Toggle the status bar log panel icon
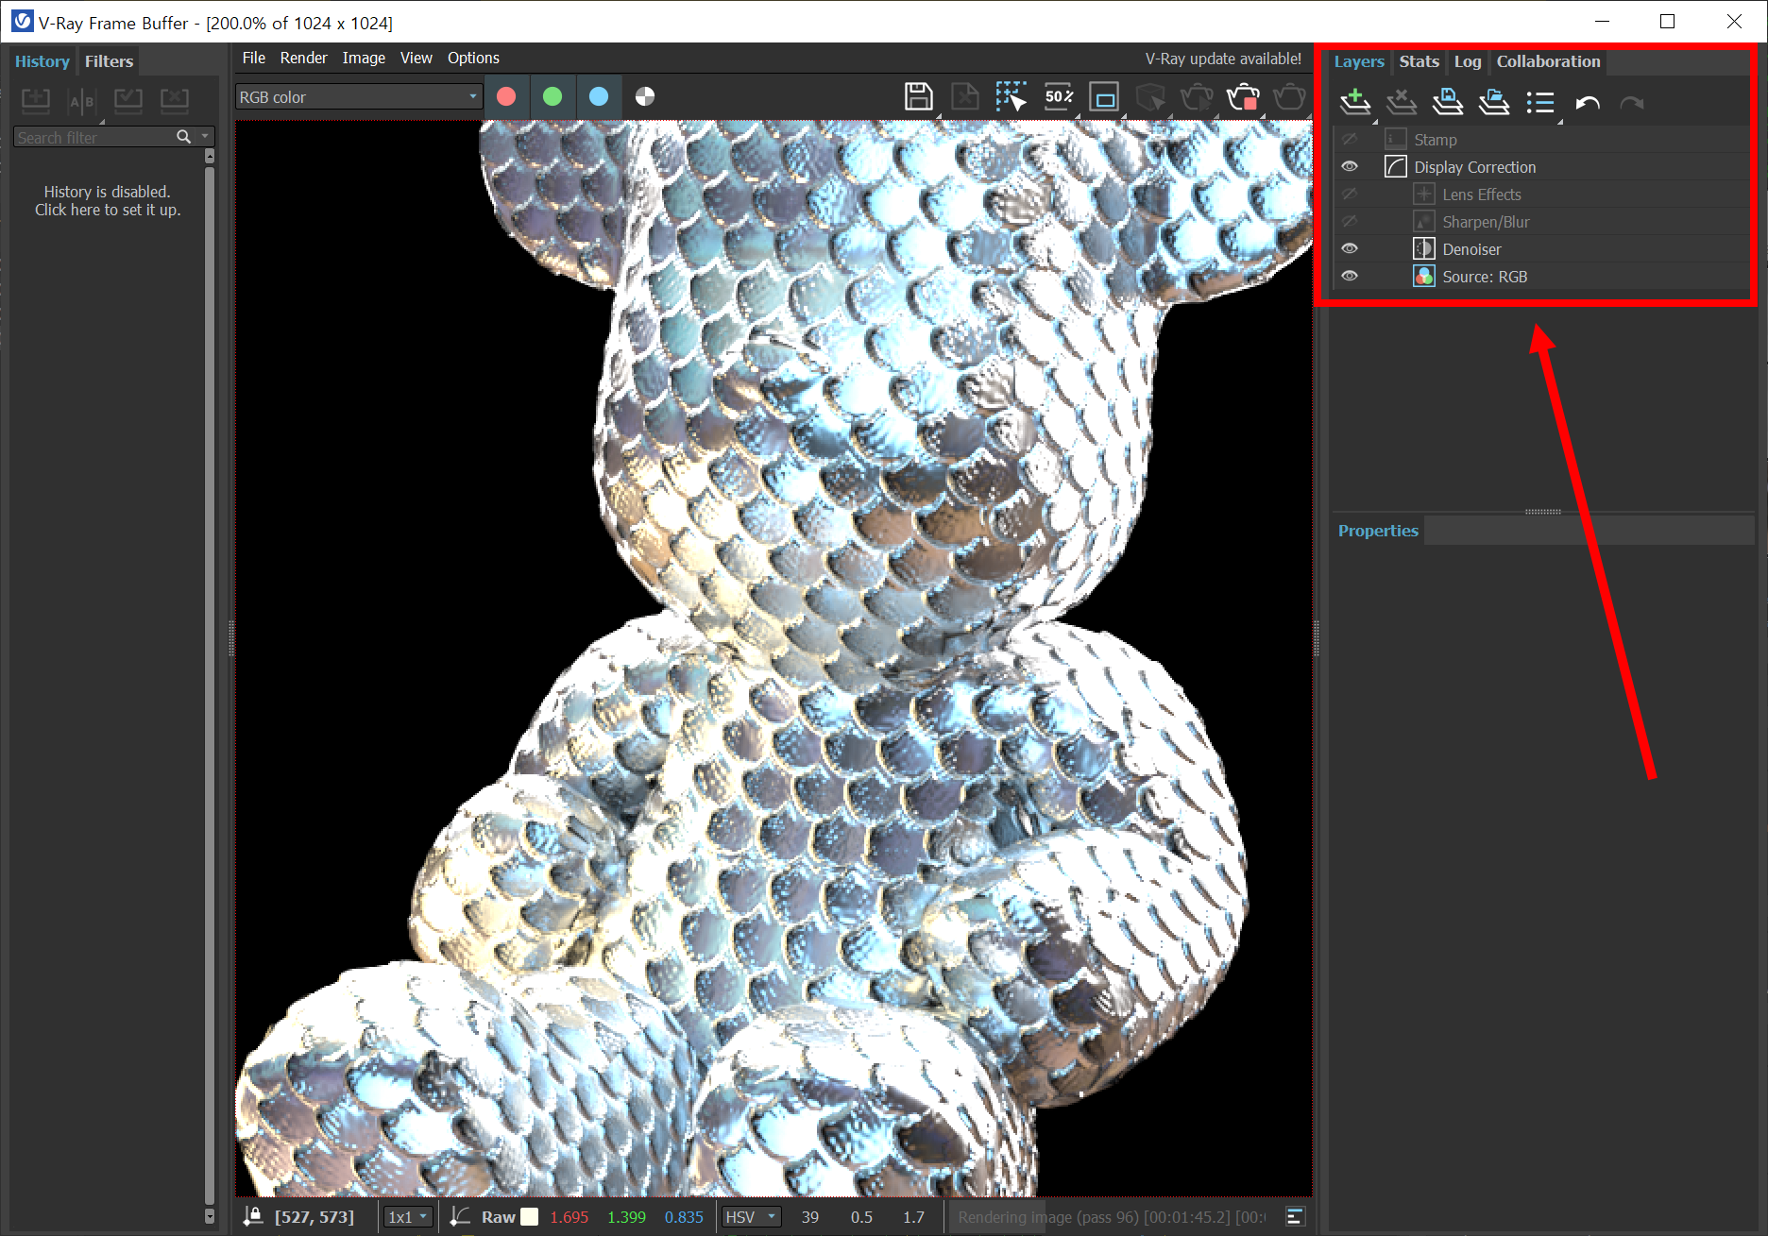 point(1295,1216)
